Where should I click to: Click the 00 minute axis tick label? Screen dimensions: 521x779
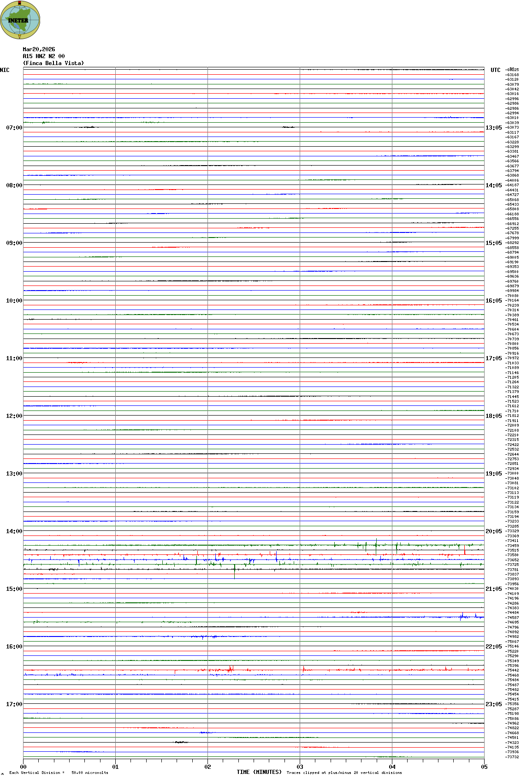23,767
